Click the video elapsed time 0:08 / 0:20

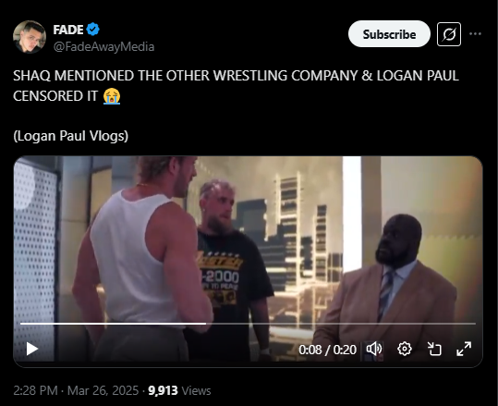327,350
